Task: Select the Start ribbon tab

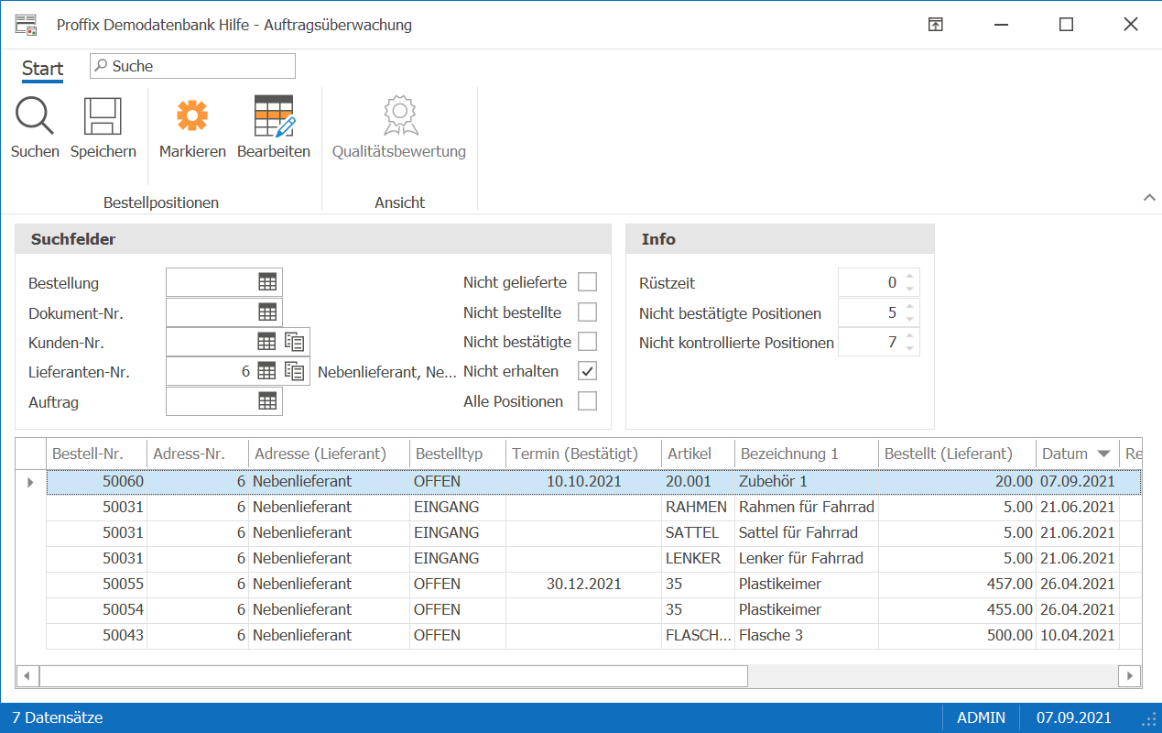Action: [42, 69]
